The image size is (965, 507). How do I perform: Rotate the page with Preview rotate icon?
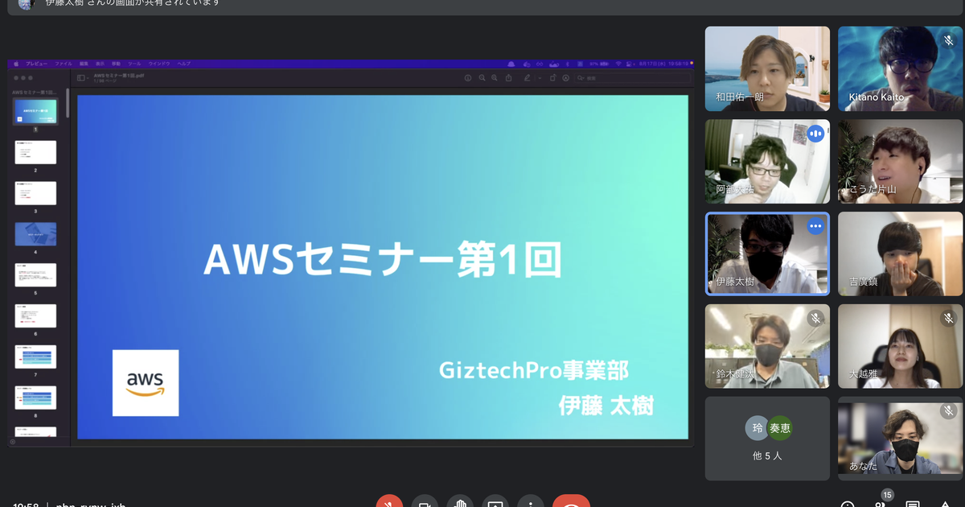pyautogui.click(x=553, y=78)
